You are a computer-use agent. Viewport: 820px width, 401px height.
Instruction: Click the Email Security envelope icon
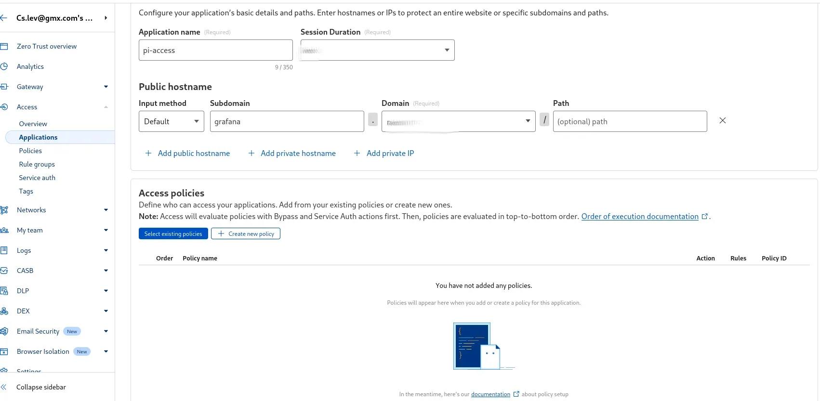[4, 331]
